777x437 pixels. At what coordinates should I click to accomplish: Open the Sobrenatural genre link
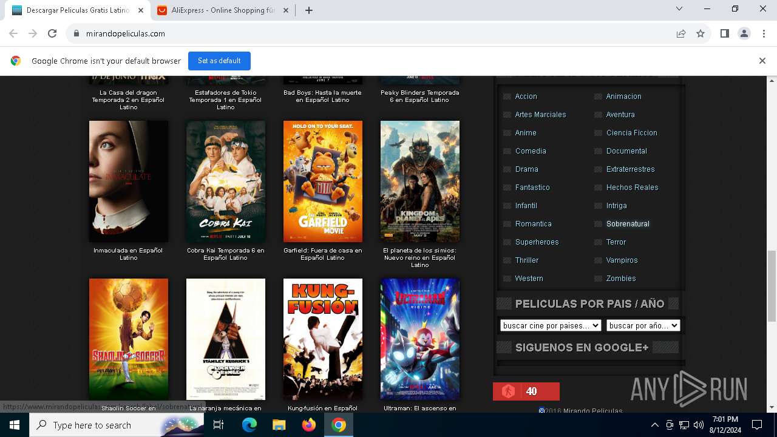point(628,224)
